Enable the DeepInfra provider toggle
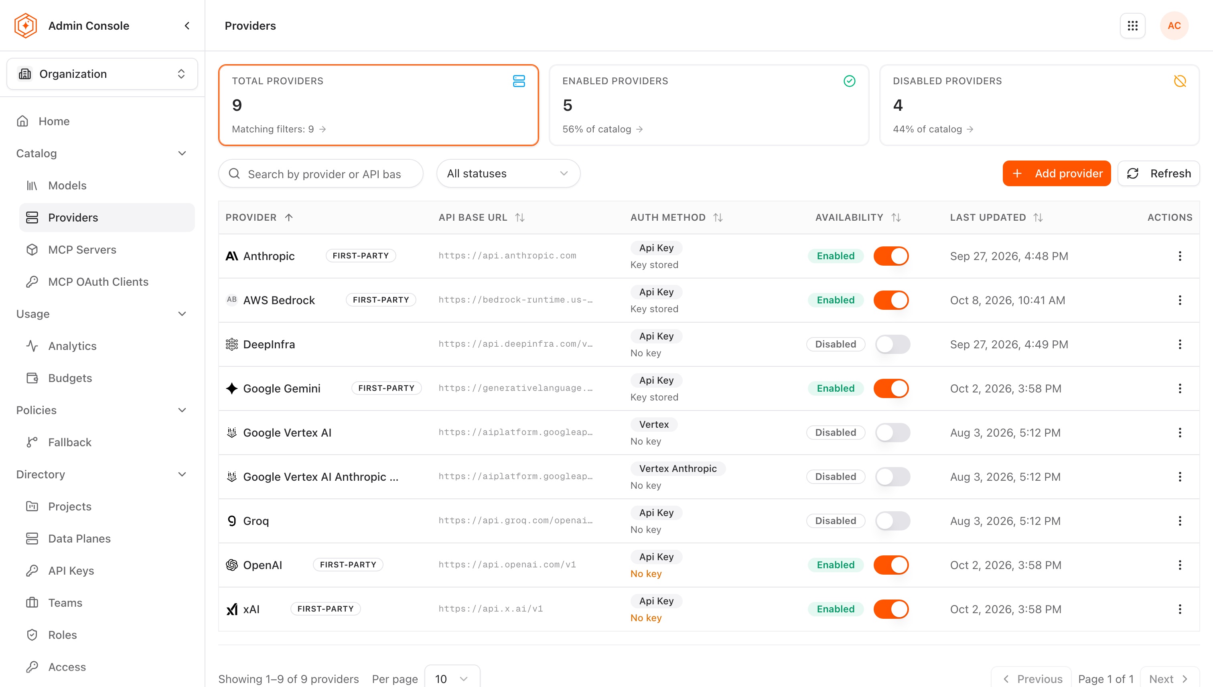Screen dimensions: 1213x687 pyautogui.click(x=892, y=344)
